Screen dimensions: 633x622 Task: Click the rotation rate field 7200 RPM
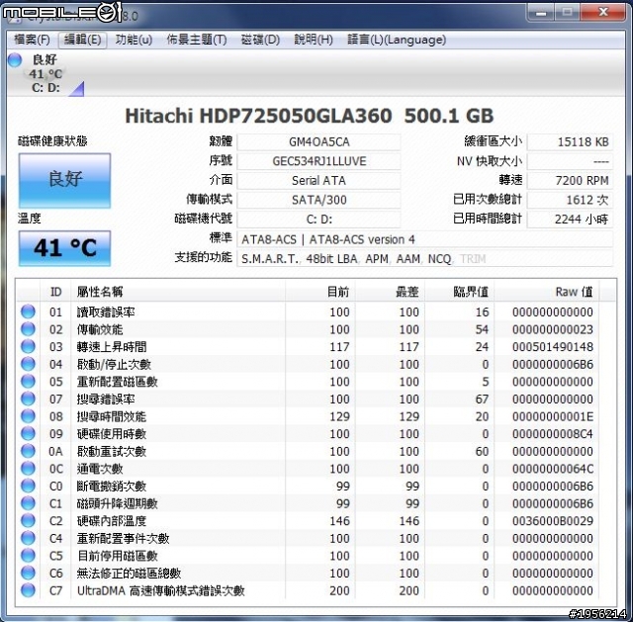tap(570, 180)
